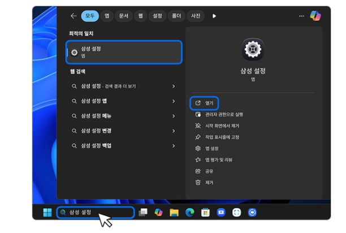
Task: Click the unpin icon for 시작 화면에서 제거
Action: [x=198, y=126]
